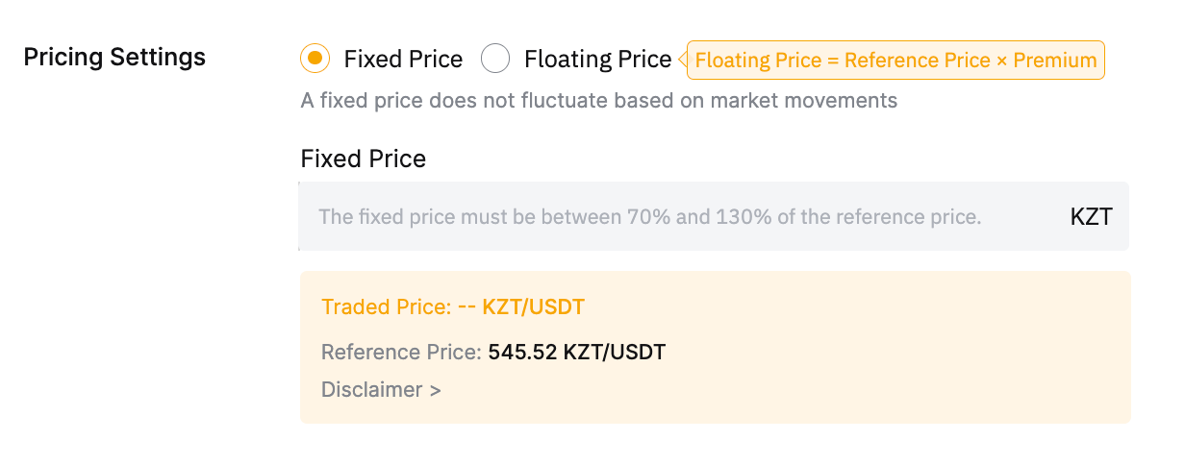This screenshot has width=1185, height=465.
Task: Click the "Fixed Price" radio label text
Action: click(x=403, y=60)
